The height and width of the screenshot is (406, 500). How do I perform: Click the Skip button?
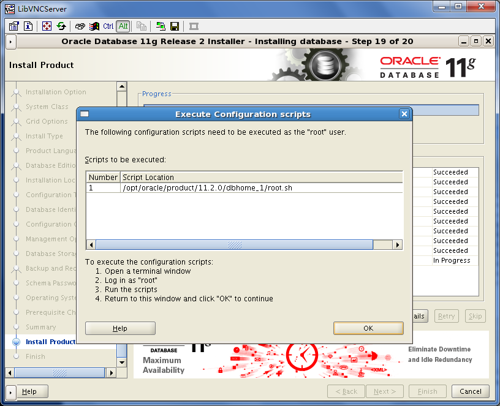pyautogui.click(x=475, y=316)
